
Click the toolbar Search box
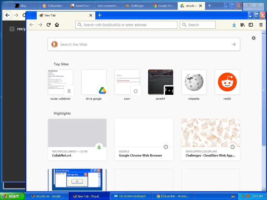(198, 25)
